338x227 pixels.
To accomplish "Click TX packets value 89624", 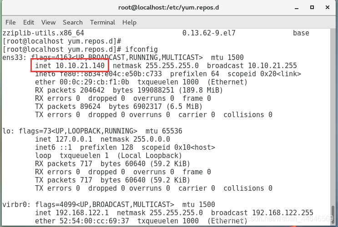I will tap(90, 107).
